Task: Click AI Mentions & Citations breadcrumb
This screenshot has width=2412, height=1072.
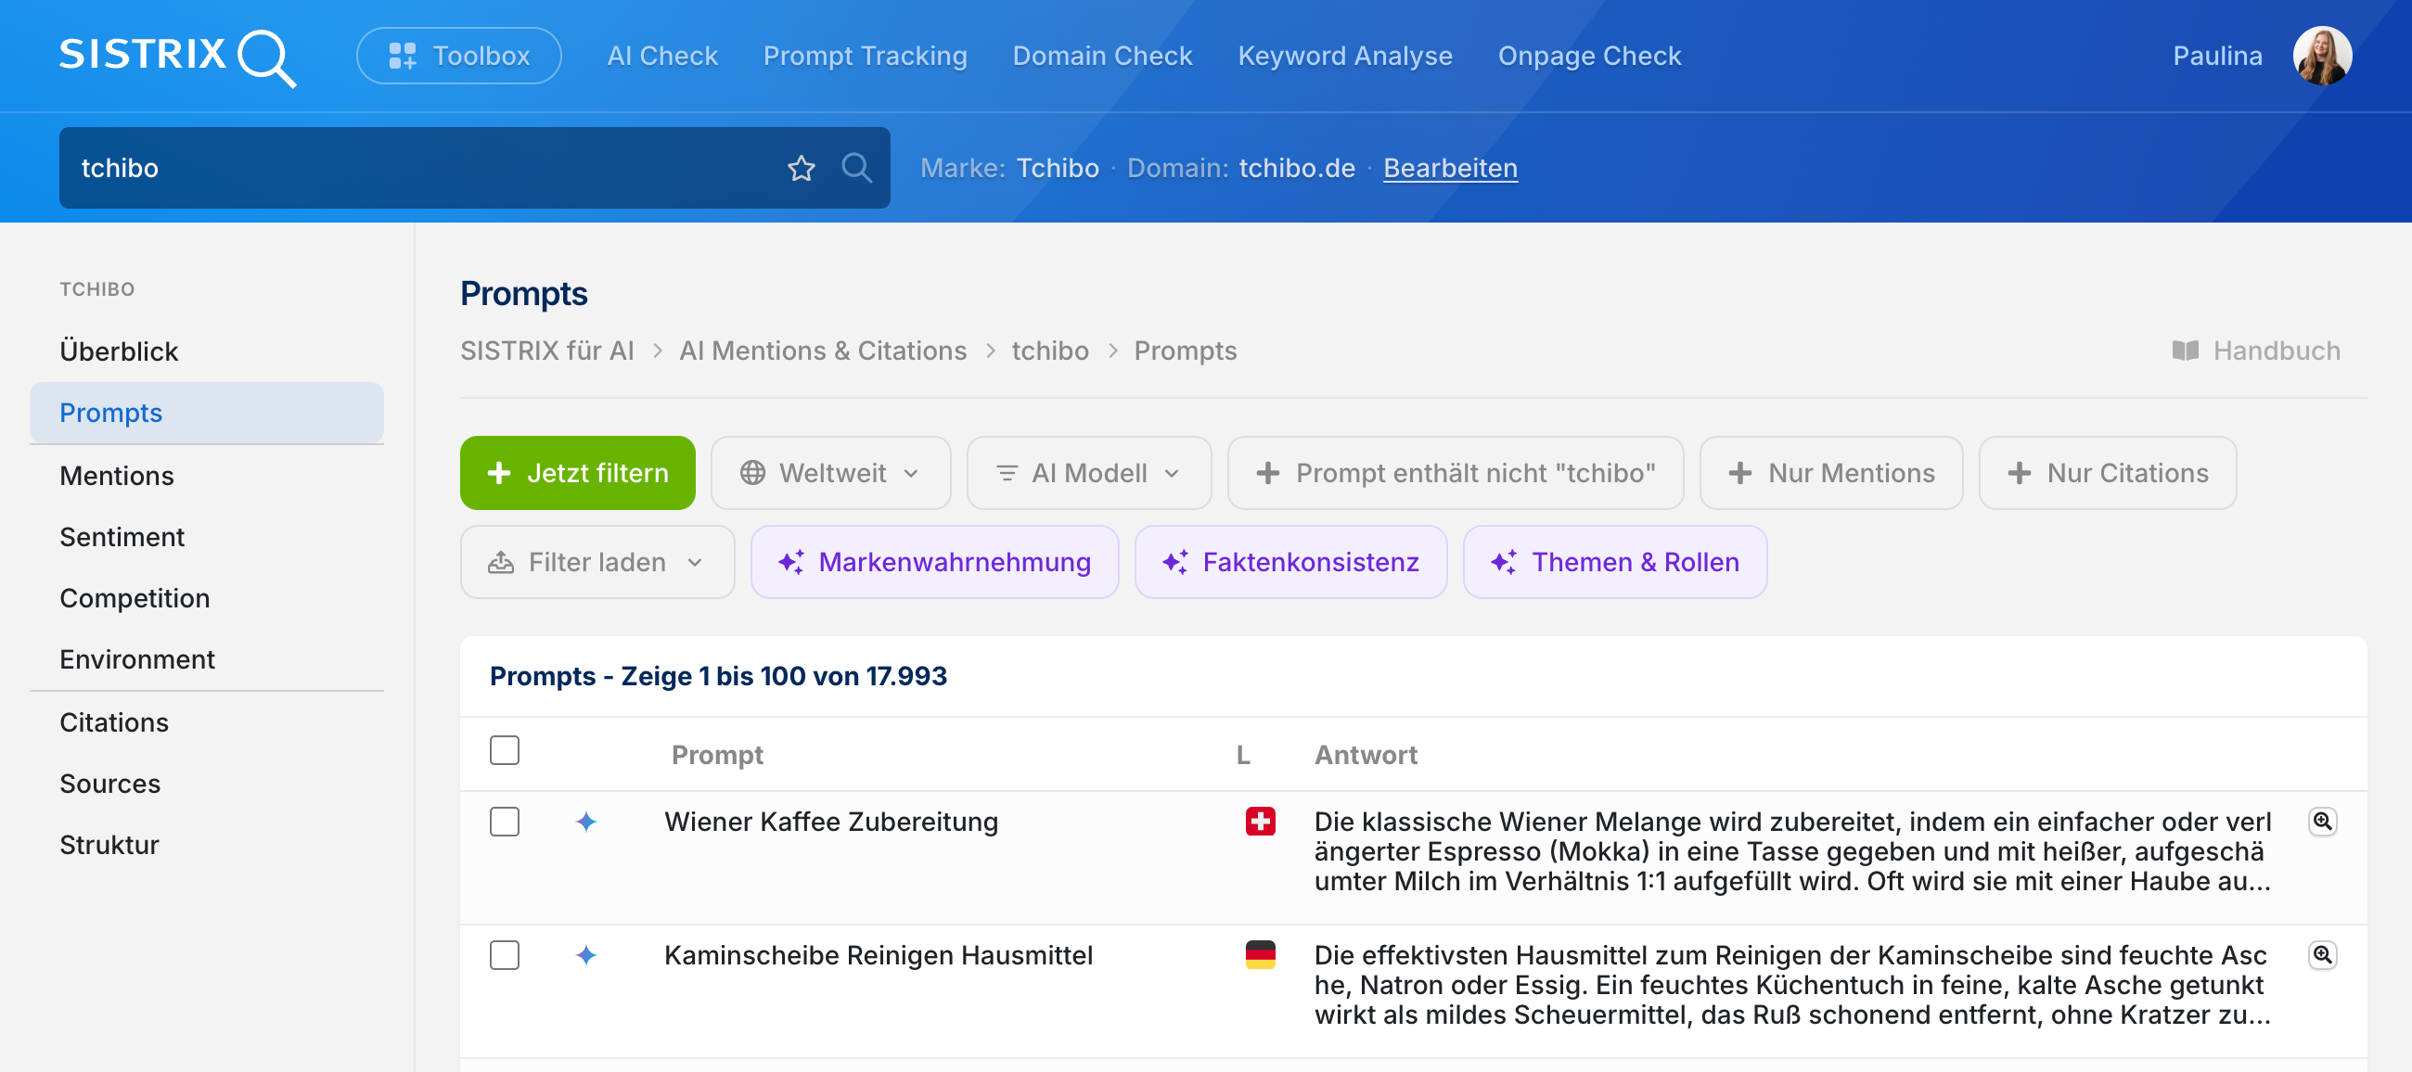Action: pyautogui.click(x=823, y=351)
